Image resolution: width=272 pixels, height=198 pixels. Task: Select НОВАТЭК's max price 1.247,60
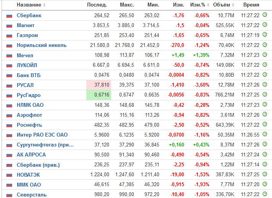click(125, 174)
